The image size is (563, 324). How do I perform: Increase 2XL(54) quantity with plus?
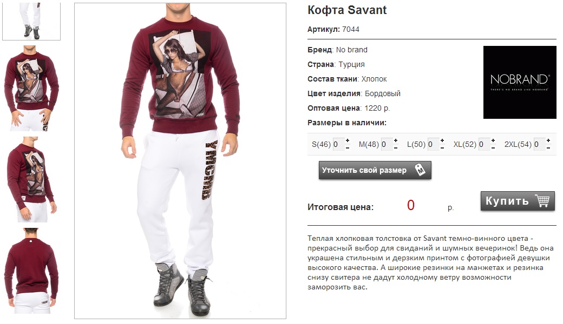click(x=548, y=141)
